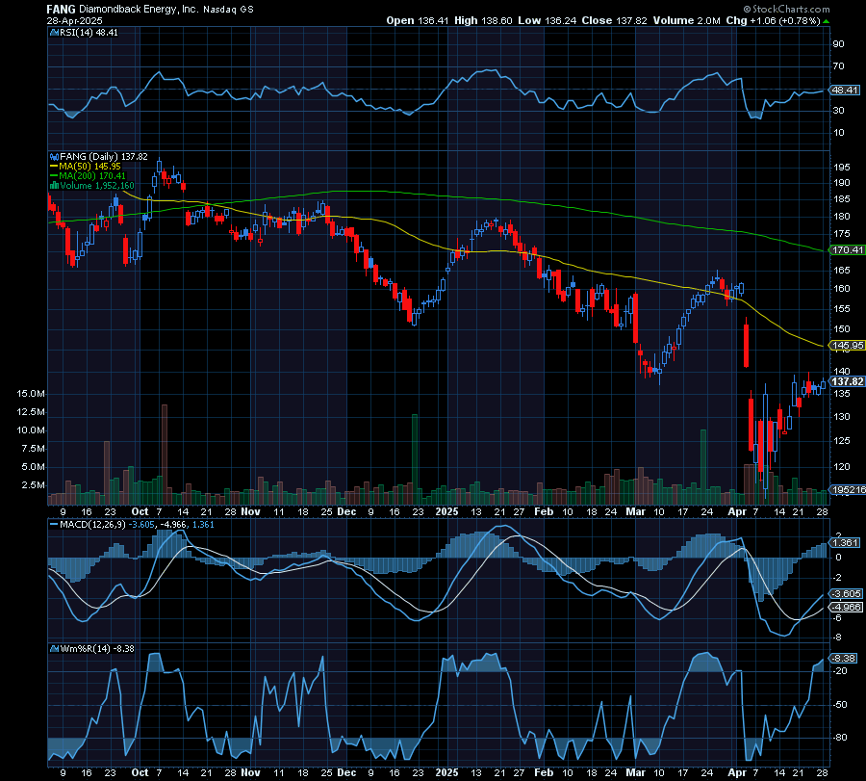
Task: Toggle the MA(50) 145.95 overlay label
Action: coord(91,165)
